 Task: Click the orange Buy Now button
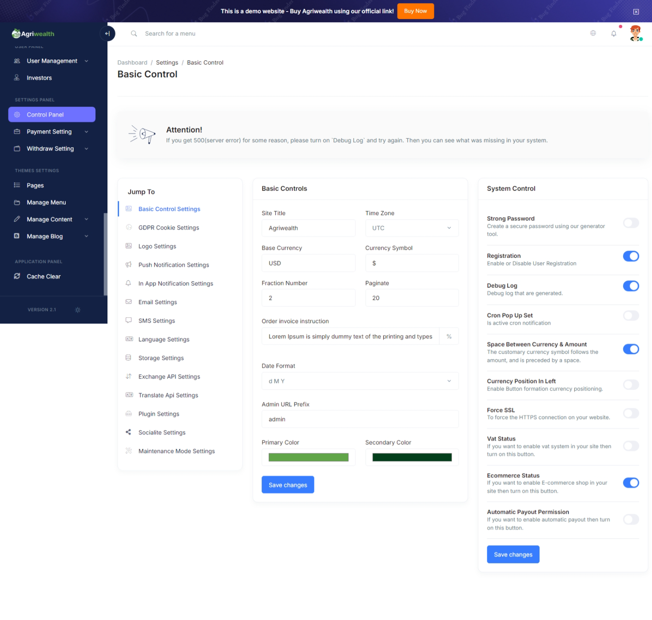pos(415,12)
